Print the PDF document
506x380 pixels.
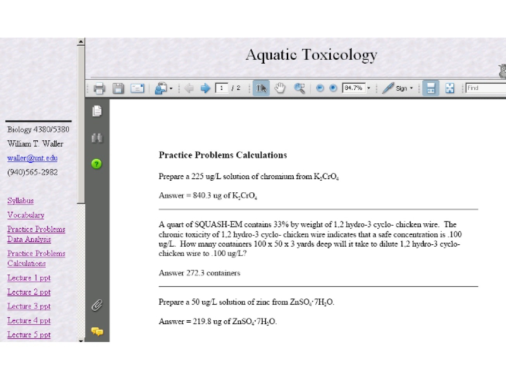[x=99, y=88]
